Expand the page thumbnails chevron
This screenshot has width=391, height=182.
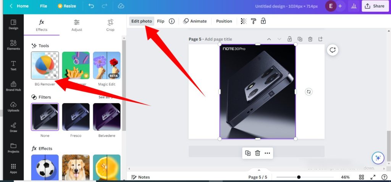259,170
